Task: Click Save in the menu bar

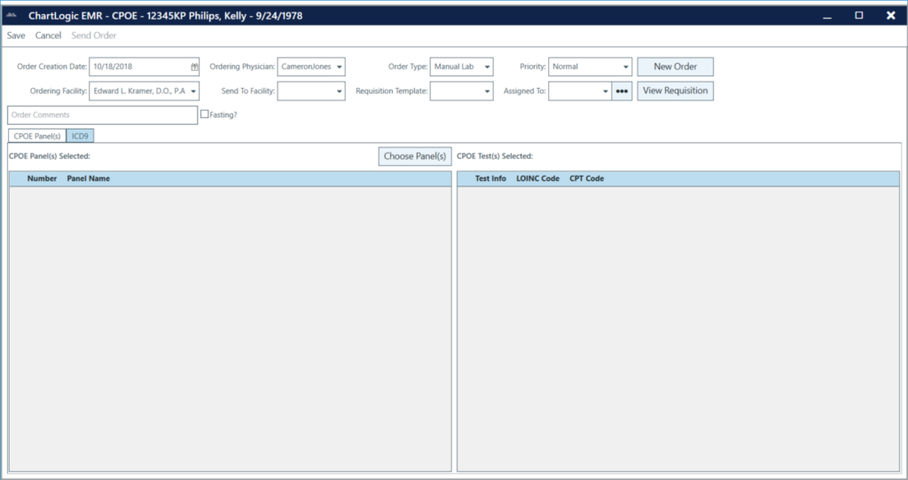Action: 16,35
